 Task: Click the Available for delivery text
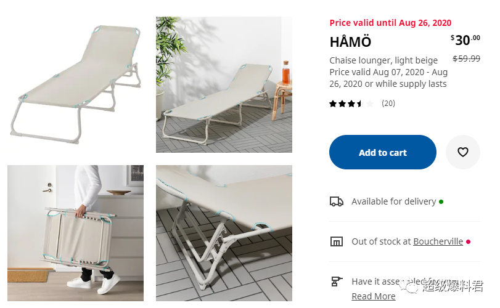[x=394, y=201]
